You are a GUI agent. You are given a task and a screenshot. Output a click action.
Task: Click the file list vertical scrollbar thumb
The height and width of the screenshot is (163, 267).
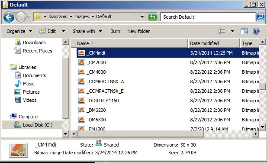tap(262, 87)
